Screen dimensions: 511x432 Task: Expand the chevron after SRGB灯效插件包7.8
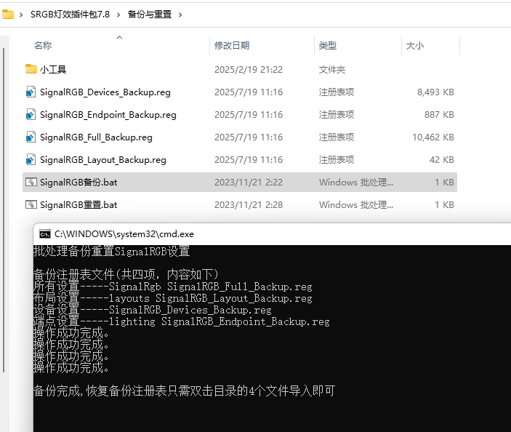coord(118,15)
